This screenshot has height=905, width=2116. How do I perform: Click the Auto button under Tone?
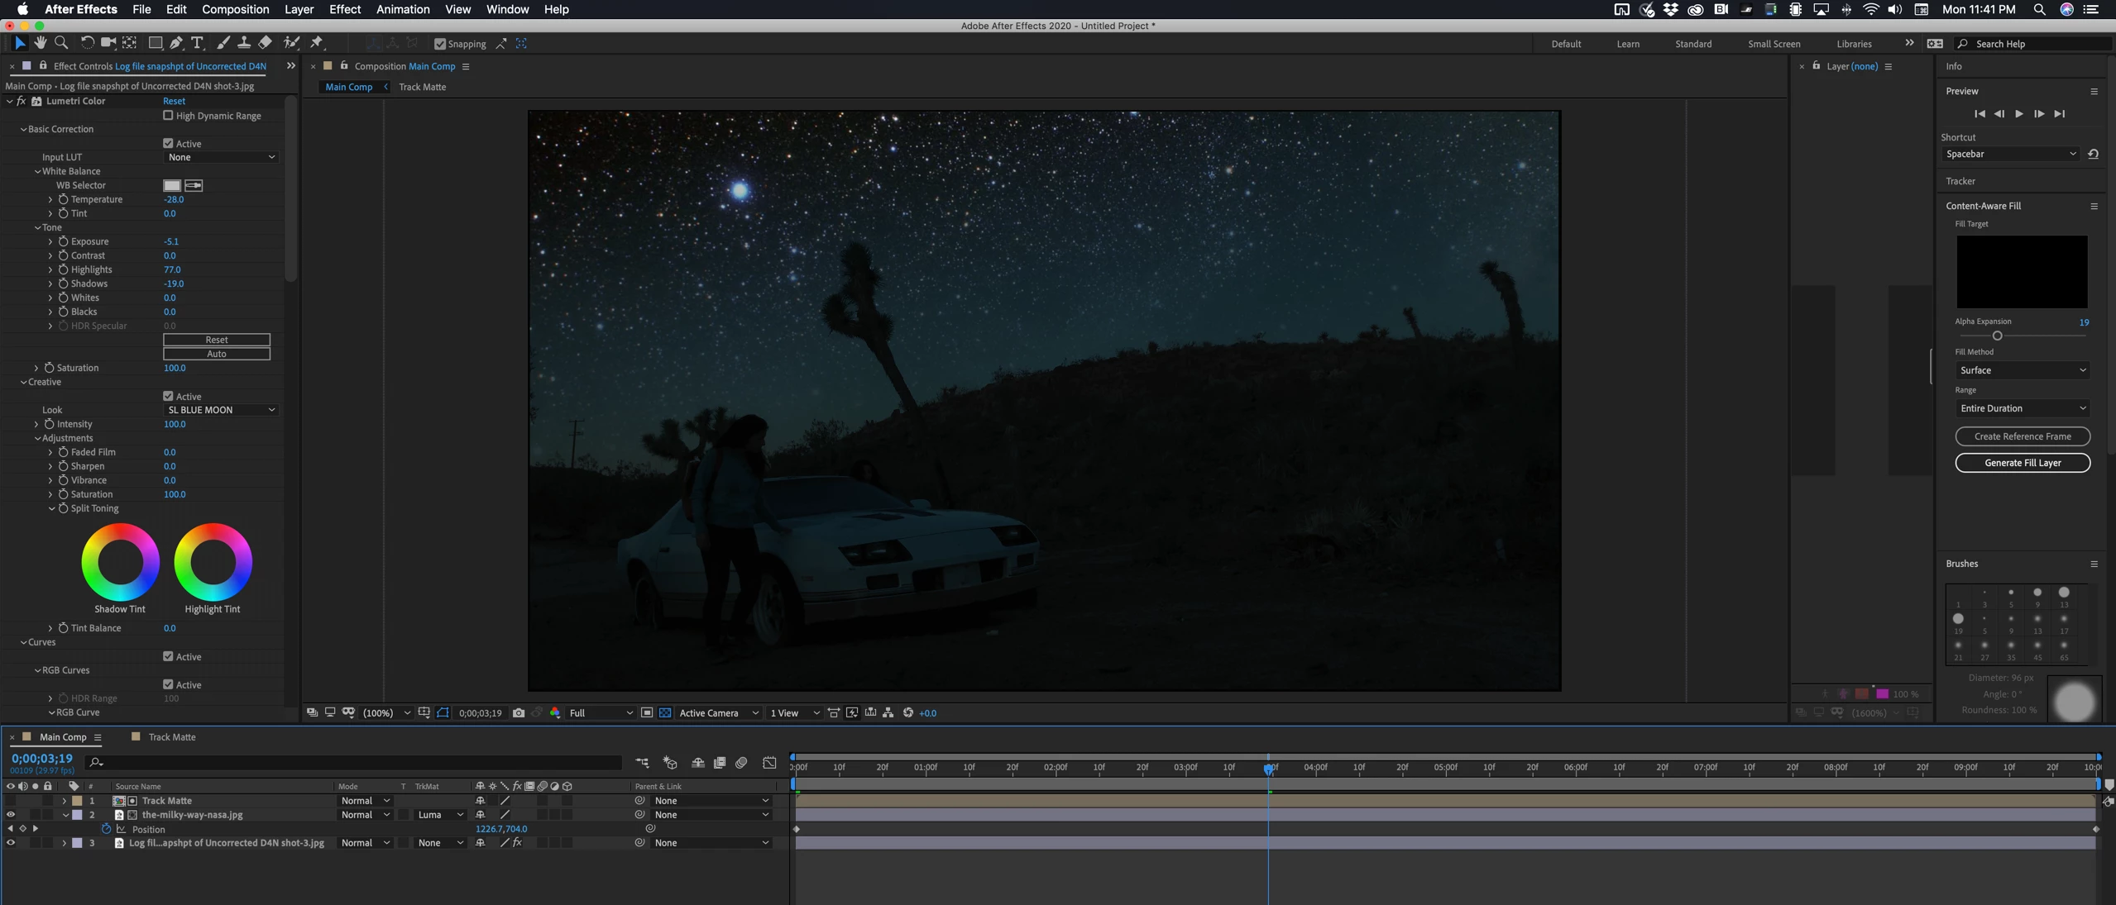pos(216,354)
